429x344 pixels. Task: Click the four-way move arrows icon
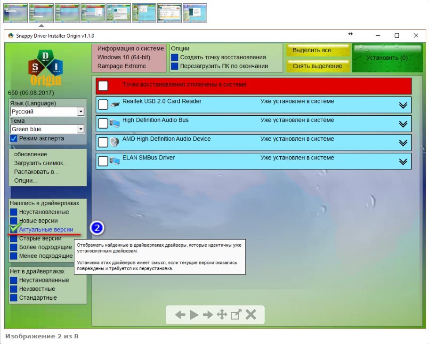[x=222, y=315]
